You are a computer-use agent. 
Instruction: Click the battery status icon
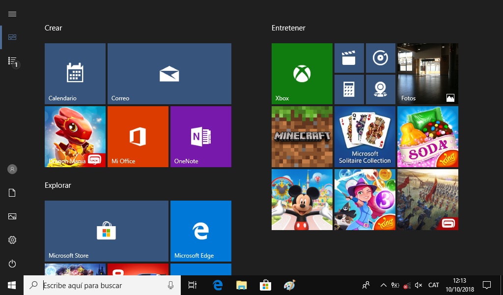[x=395, y=285]
